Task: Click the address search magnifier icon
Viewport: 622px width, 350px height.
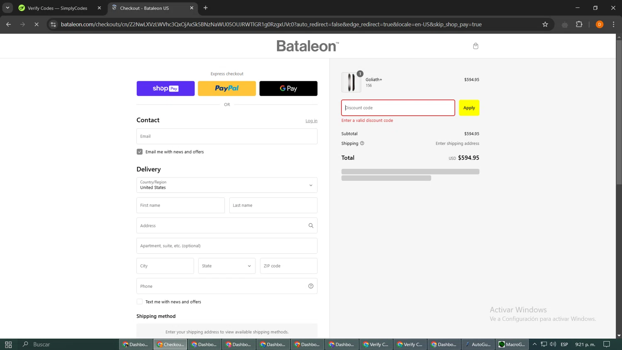Action: [x=311, y=226]
